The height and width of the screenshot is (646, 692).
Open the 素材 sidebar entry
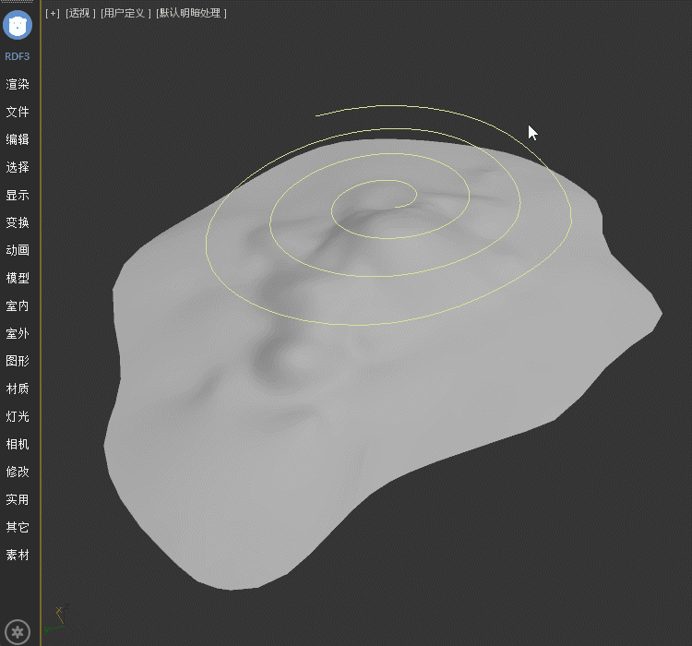pos(18,555)
